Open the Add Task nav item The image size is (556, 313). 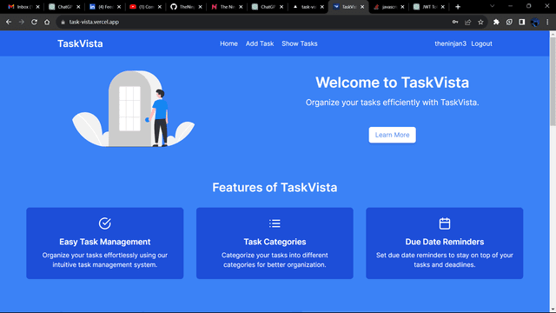(x=260, y=43)
